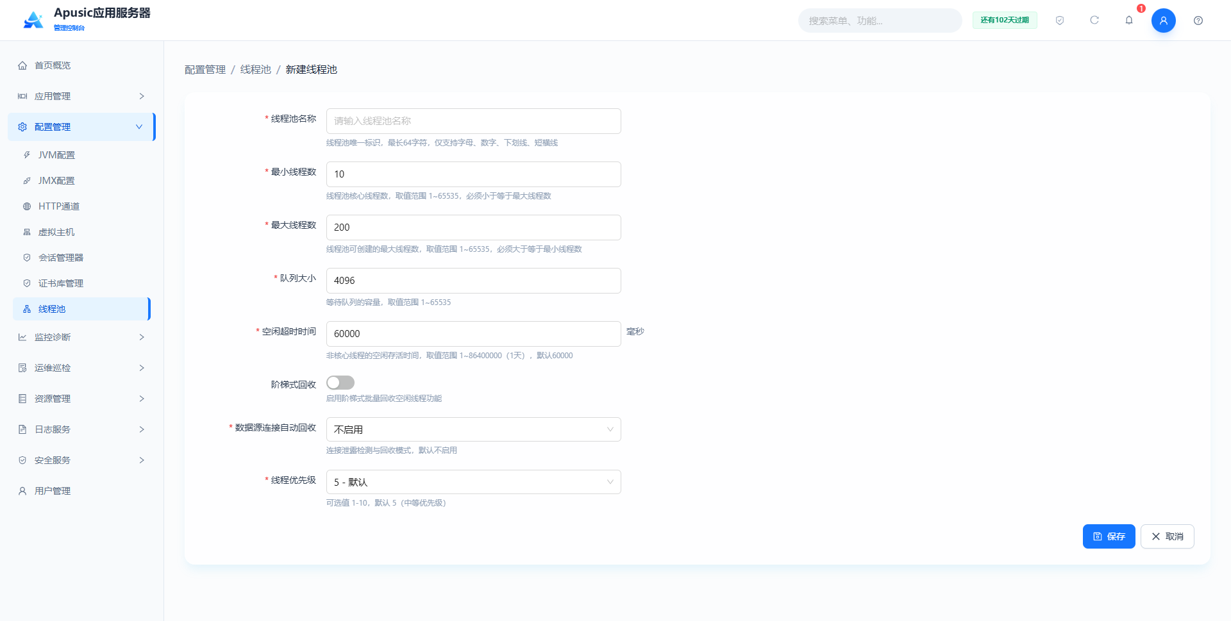Click the 最大线程数 input field
Viewport: 1231px width, 621px height.
point(474,228)
